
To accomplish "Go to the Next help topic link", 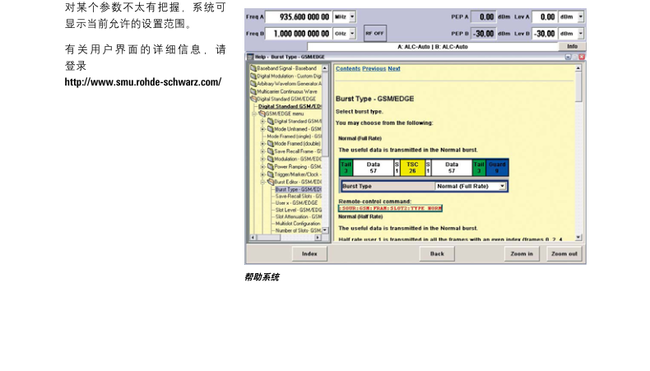I will point(394,69).
